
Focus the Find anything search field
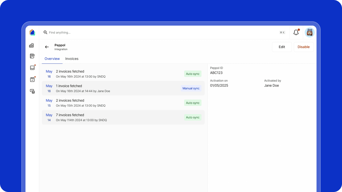click(x=107, y=33)
